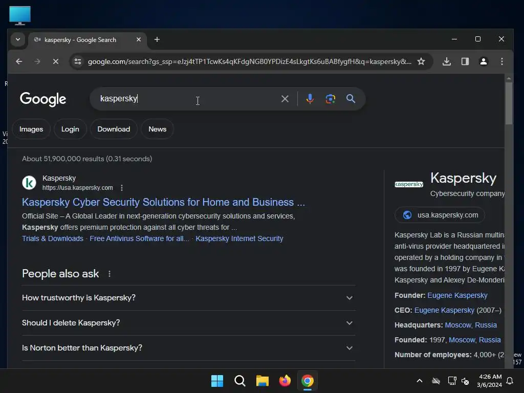Open the Headquarters Moscow, Russia link
Image resolution: width=524 pixels, height=393 pixels.
(471, 325)
